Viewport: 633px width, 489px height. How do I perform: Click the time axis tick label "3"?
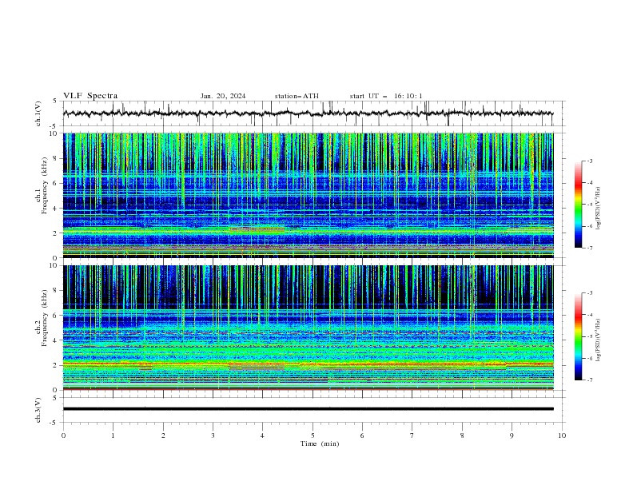[213, 435]
